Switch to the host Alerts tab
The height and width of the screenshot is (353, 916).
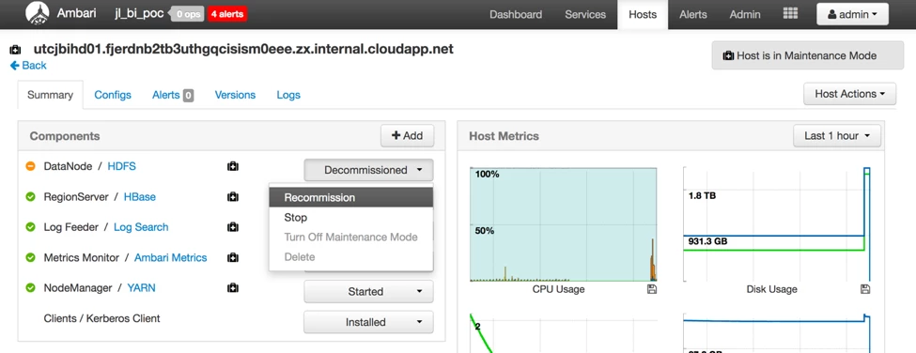[x=172, y=95]
